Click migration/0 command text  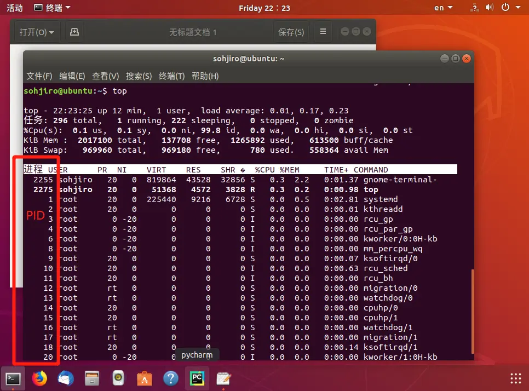(390, 288)
